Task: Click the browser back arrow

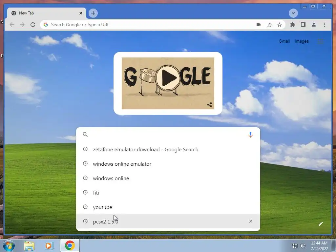Action: [x=12, y=25]
